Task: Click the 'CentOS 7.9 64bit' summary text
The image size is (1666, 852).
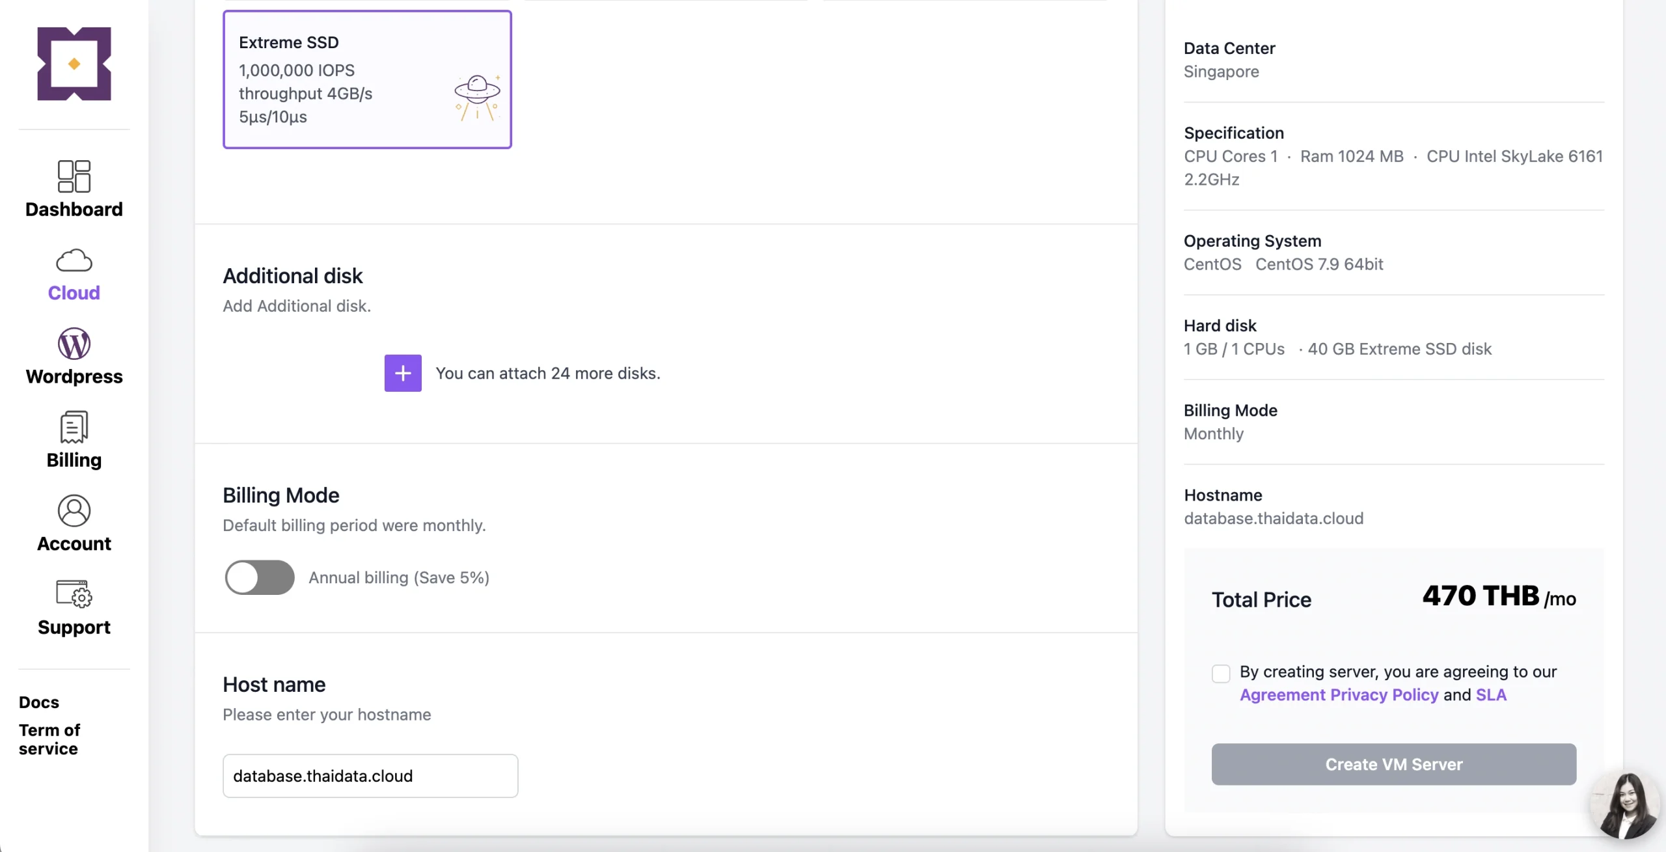Action: (1319, 264)
